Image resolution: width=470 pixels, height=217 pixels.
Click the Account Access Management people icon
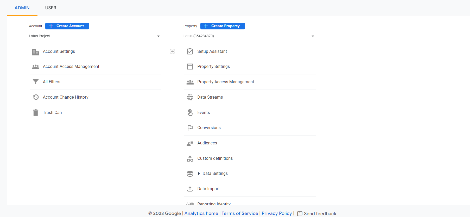pos(35,67)
